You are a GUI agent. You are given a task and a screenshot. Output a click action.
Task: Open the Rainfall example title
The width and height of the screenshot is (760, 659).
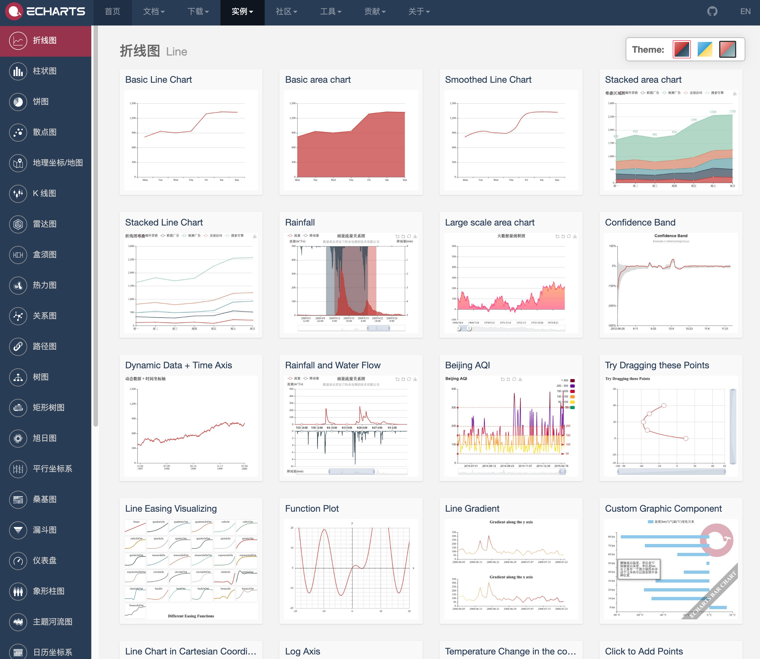[x=300, y=222]
